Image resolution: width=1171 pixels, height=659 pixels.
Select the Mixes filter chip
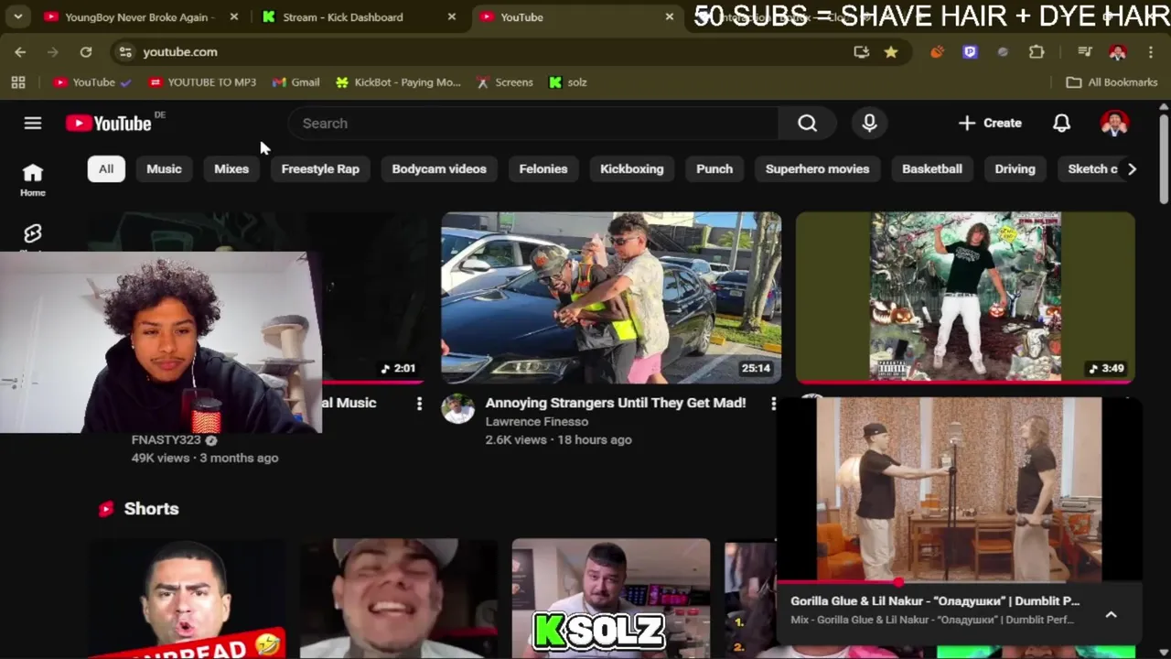tap(231, 168)
